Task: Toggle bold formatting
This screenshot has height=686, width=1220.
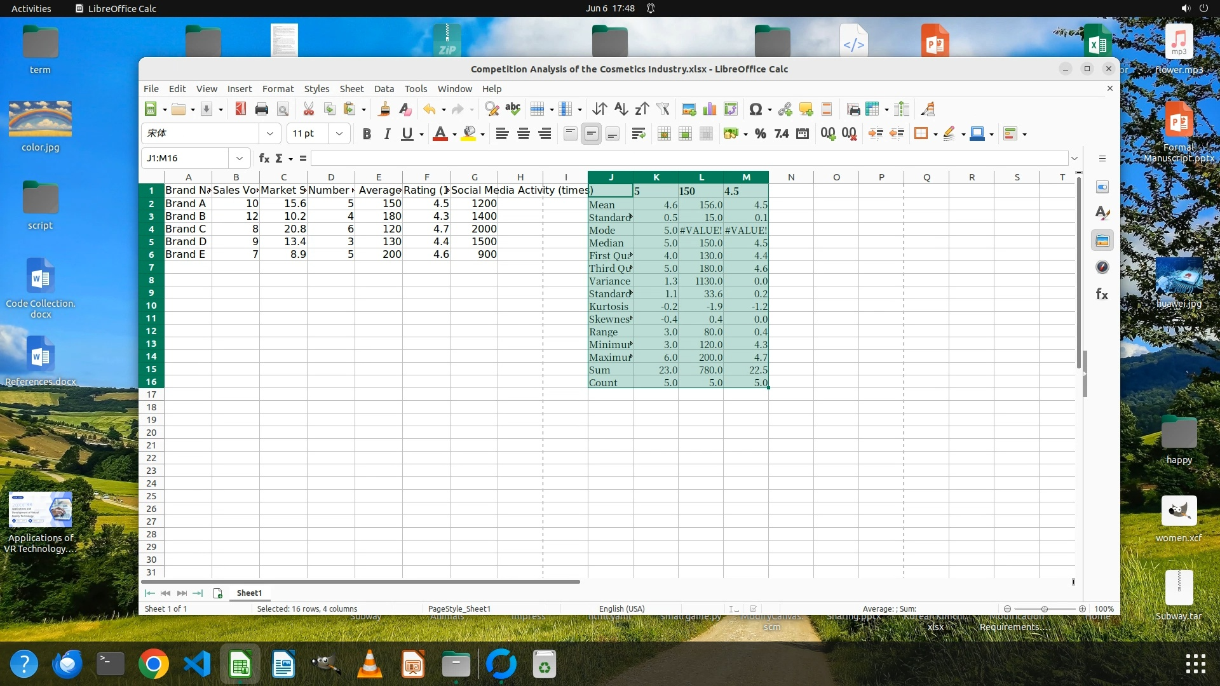Action: pos(367,134)
